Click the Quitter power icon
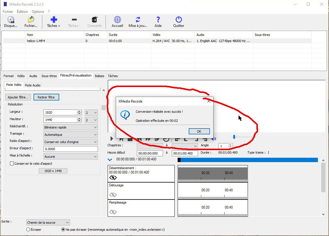Screen dimensions: 329x236 pyautogui.click(x=178, y=20)
